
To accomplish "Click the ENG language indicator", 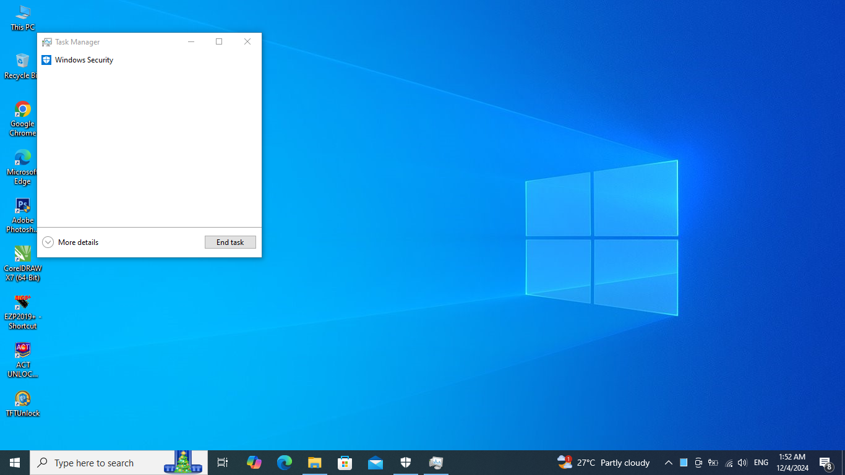I will tap(761, 463).
